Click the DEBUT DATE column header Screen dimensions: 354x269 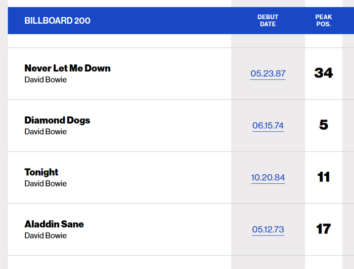pos(268,21)
